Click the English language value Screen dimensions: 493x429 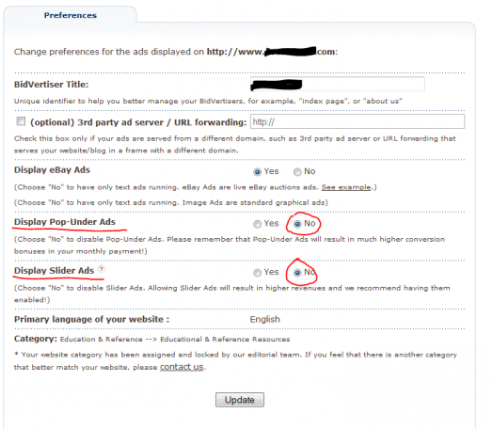[264, 319]
